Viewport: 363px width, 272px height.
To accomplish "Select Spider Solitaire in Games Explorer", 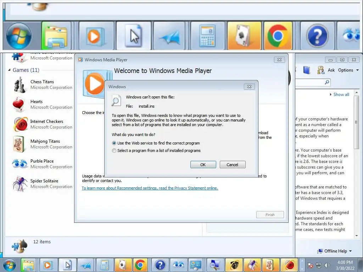I will pos(43,184).
